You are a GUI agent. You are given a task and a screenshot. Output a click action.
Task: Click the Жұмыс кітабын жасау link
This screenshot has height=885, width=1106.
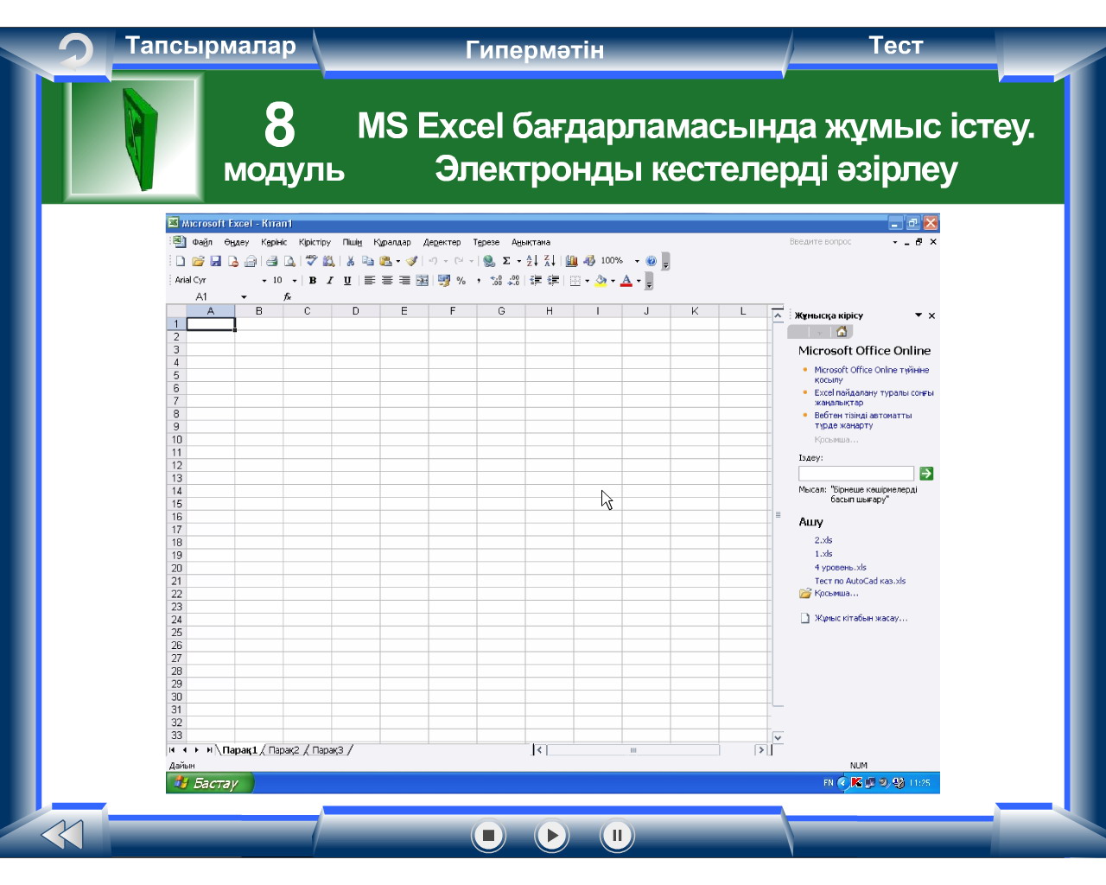coord(861,618)
